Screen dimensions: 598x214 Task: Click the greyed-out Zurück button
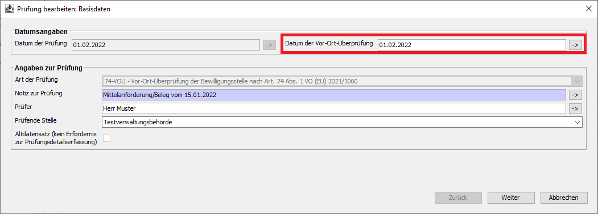point(458,198)
